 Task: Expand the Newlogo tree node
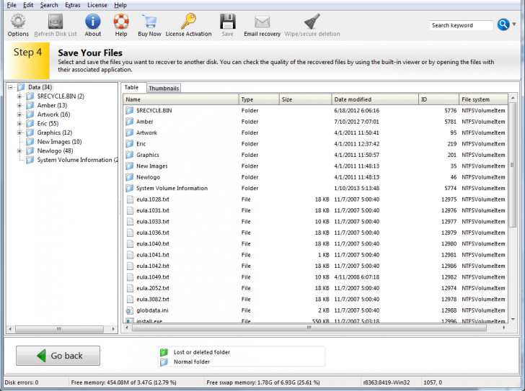click(19, 150)
